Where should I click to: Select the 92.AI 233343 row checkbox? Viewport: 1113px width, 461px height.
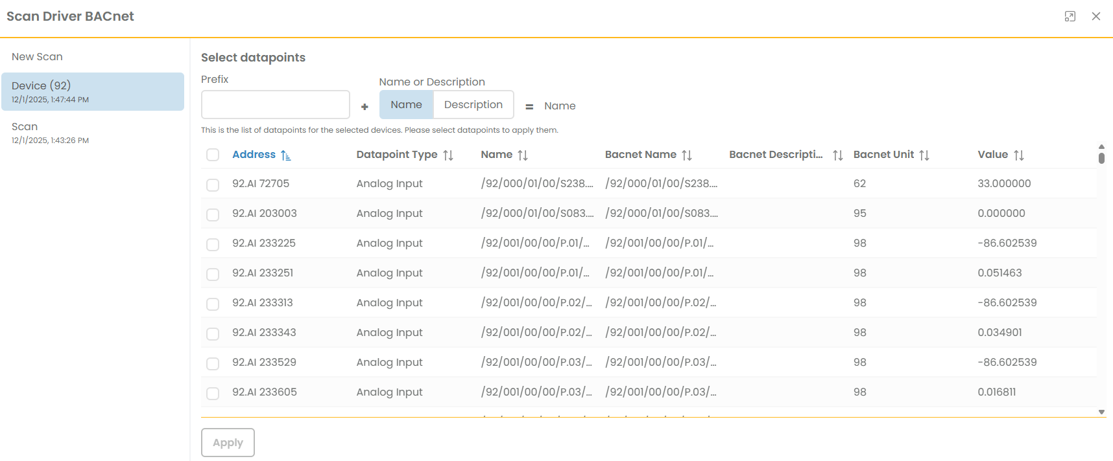pos(213,333)
